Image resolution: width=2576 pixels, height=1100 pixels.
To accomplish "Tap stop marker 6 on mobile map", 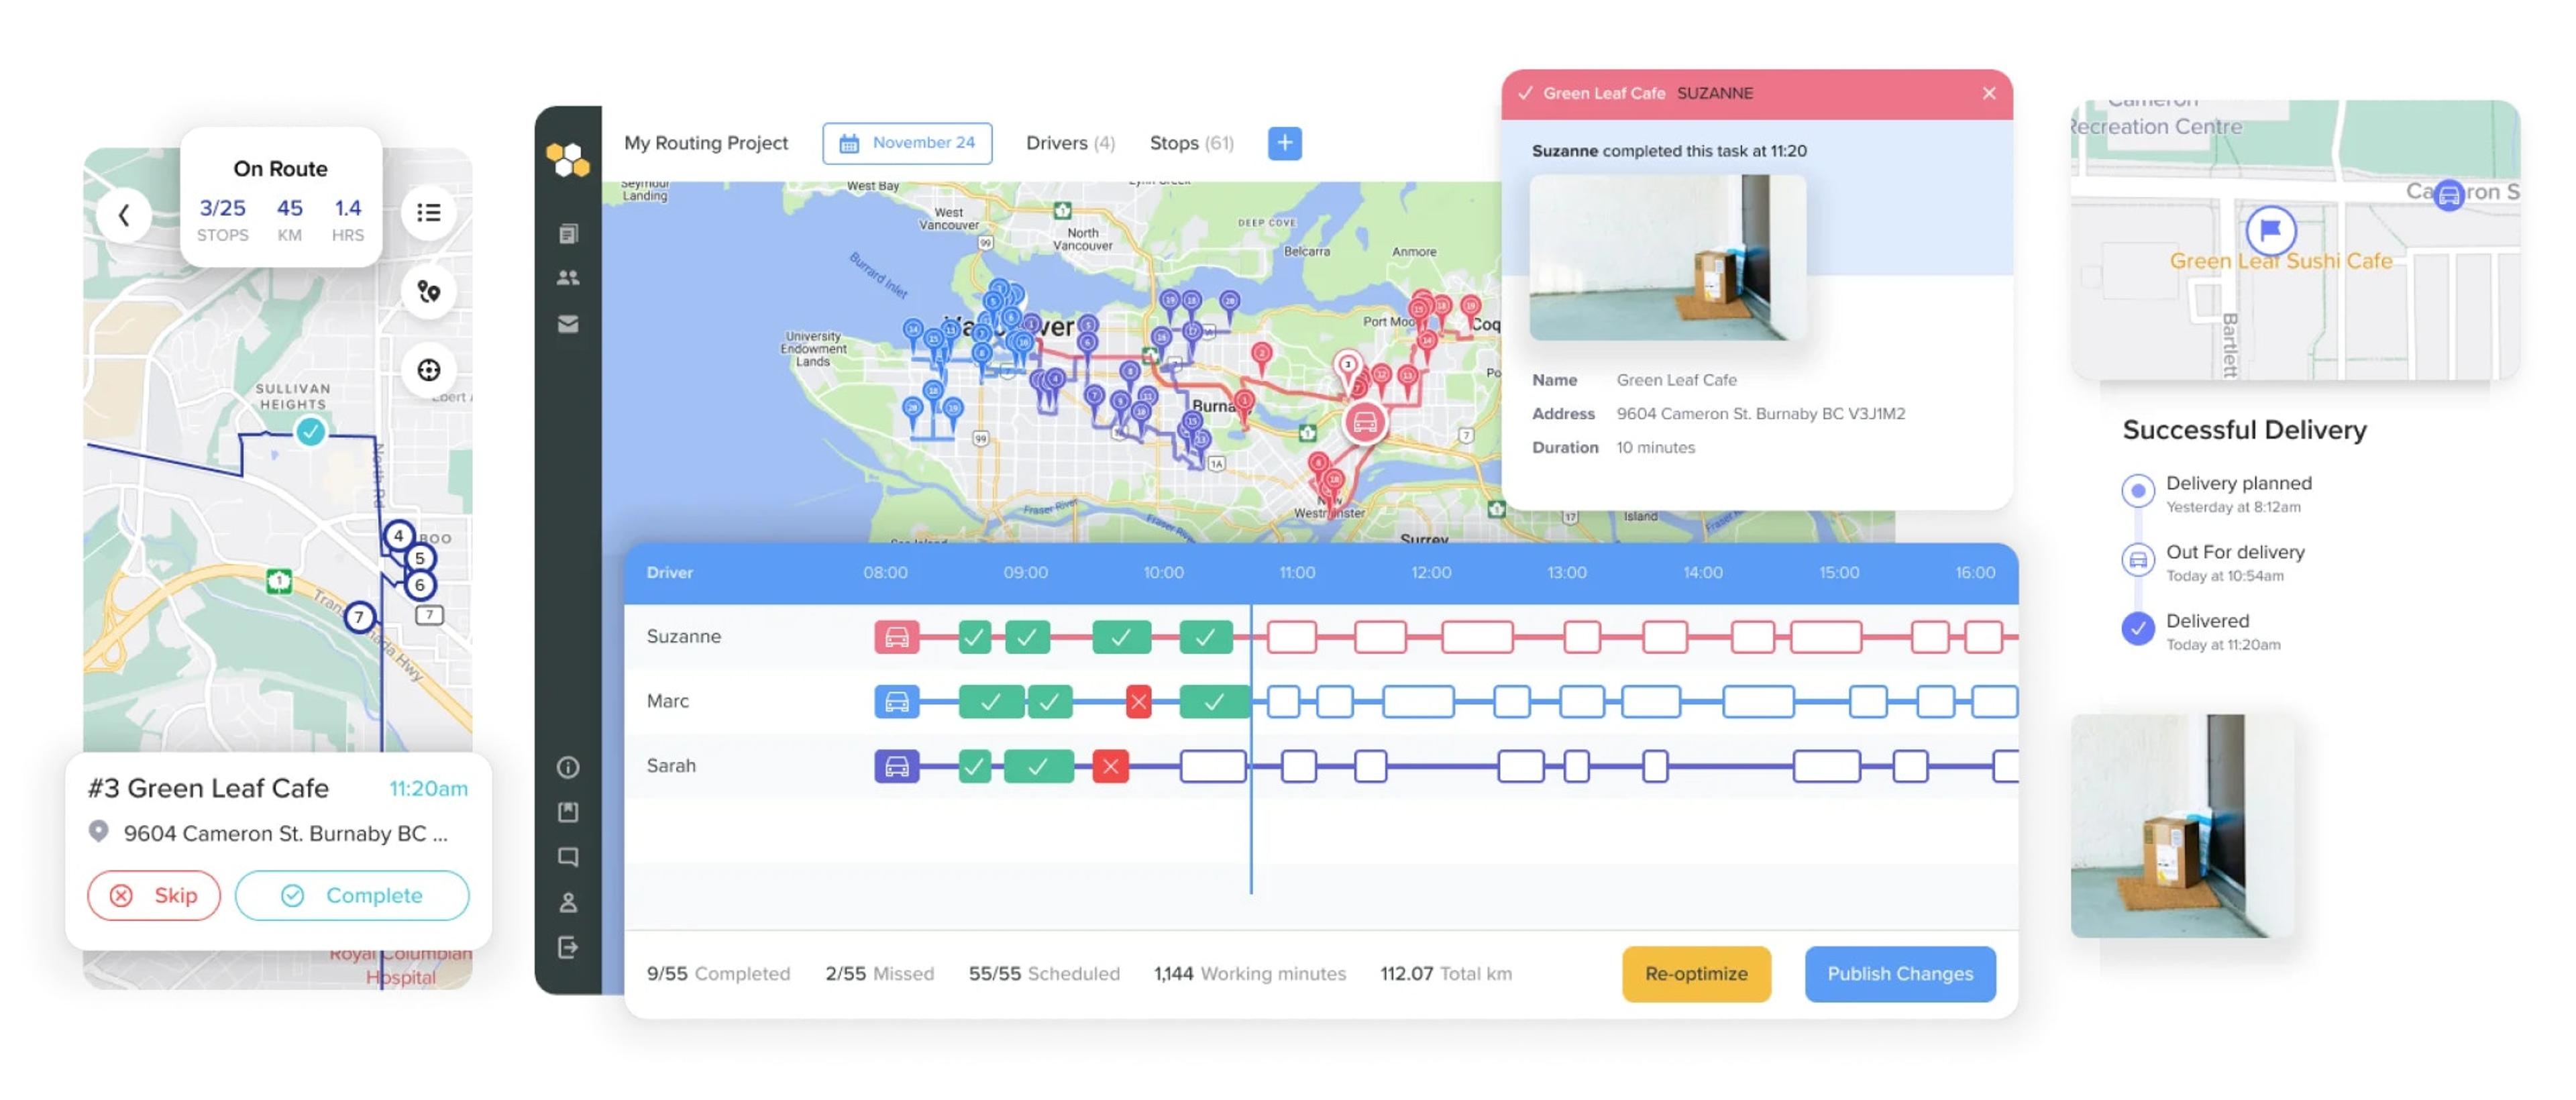I will (x=420, y=585).
